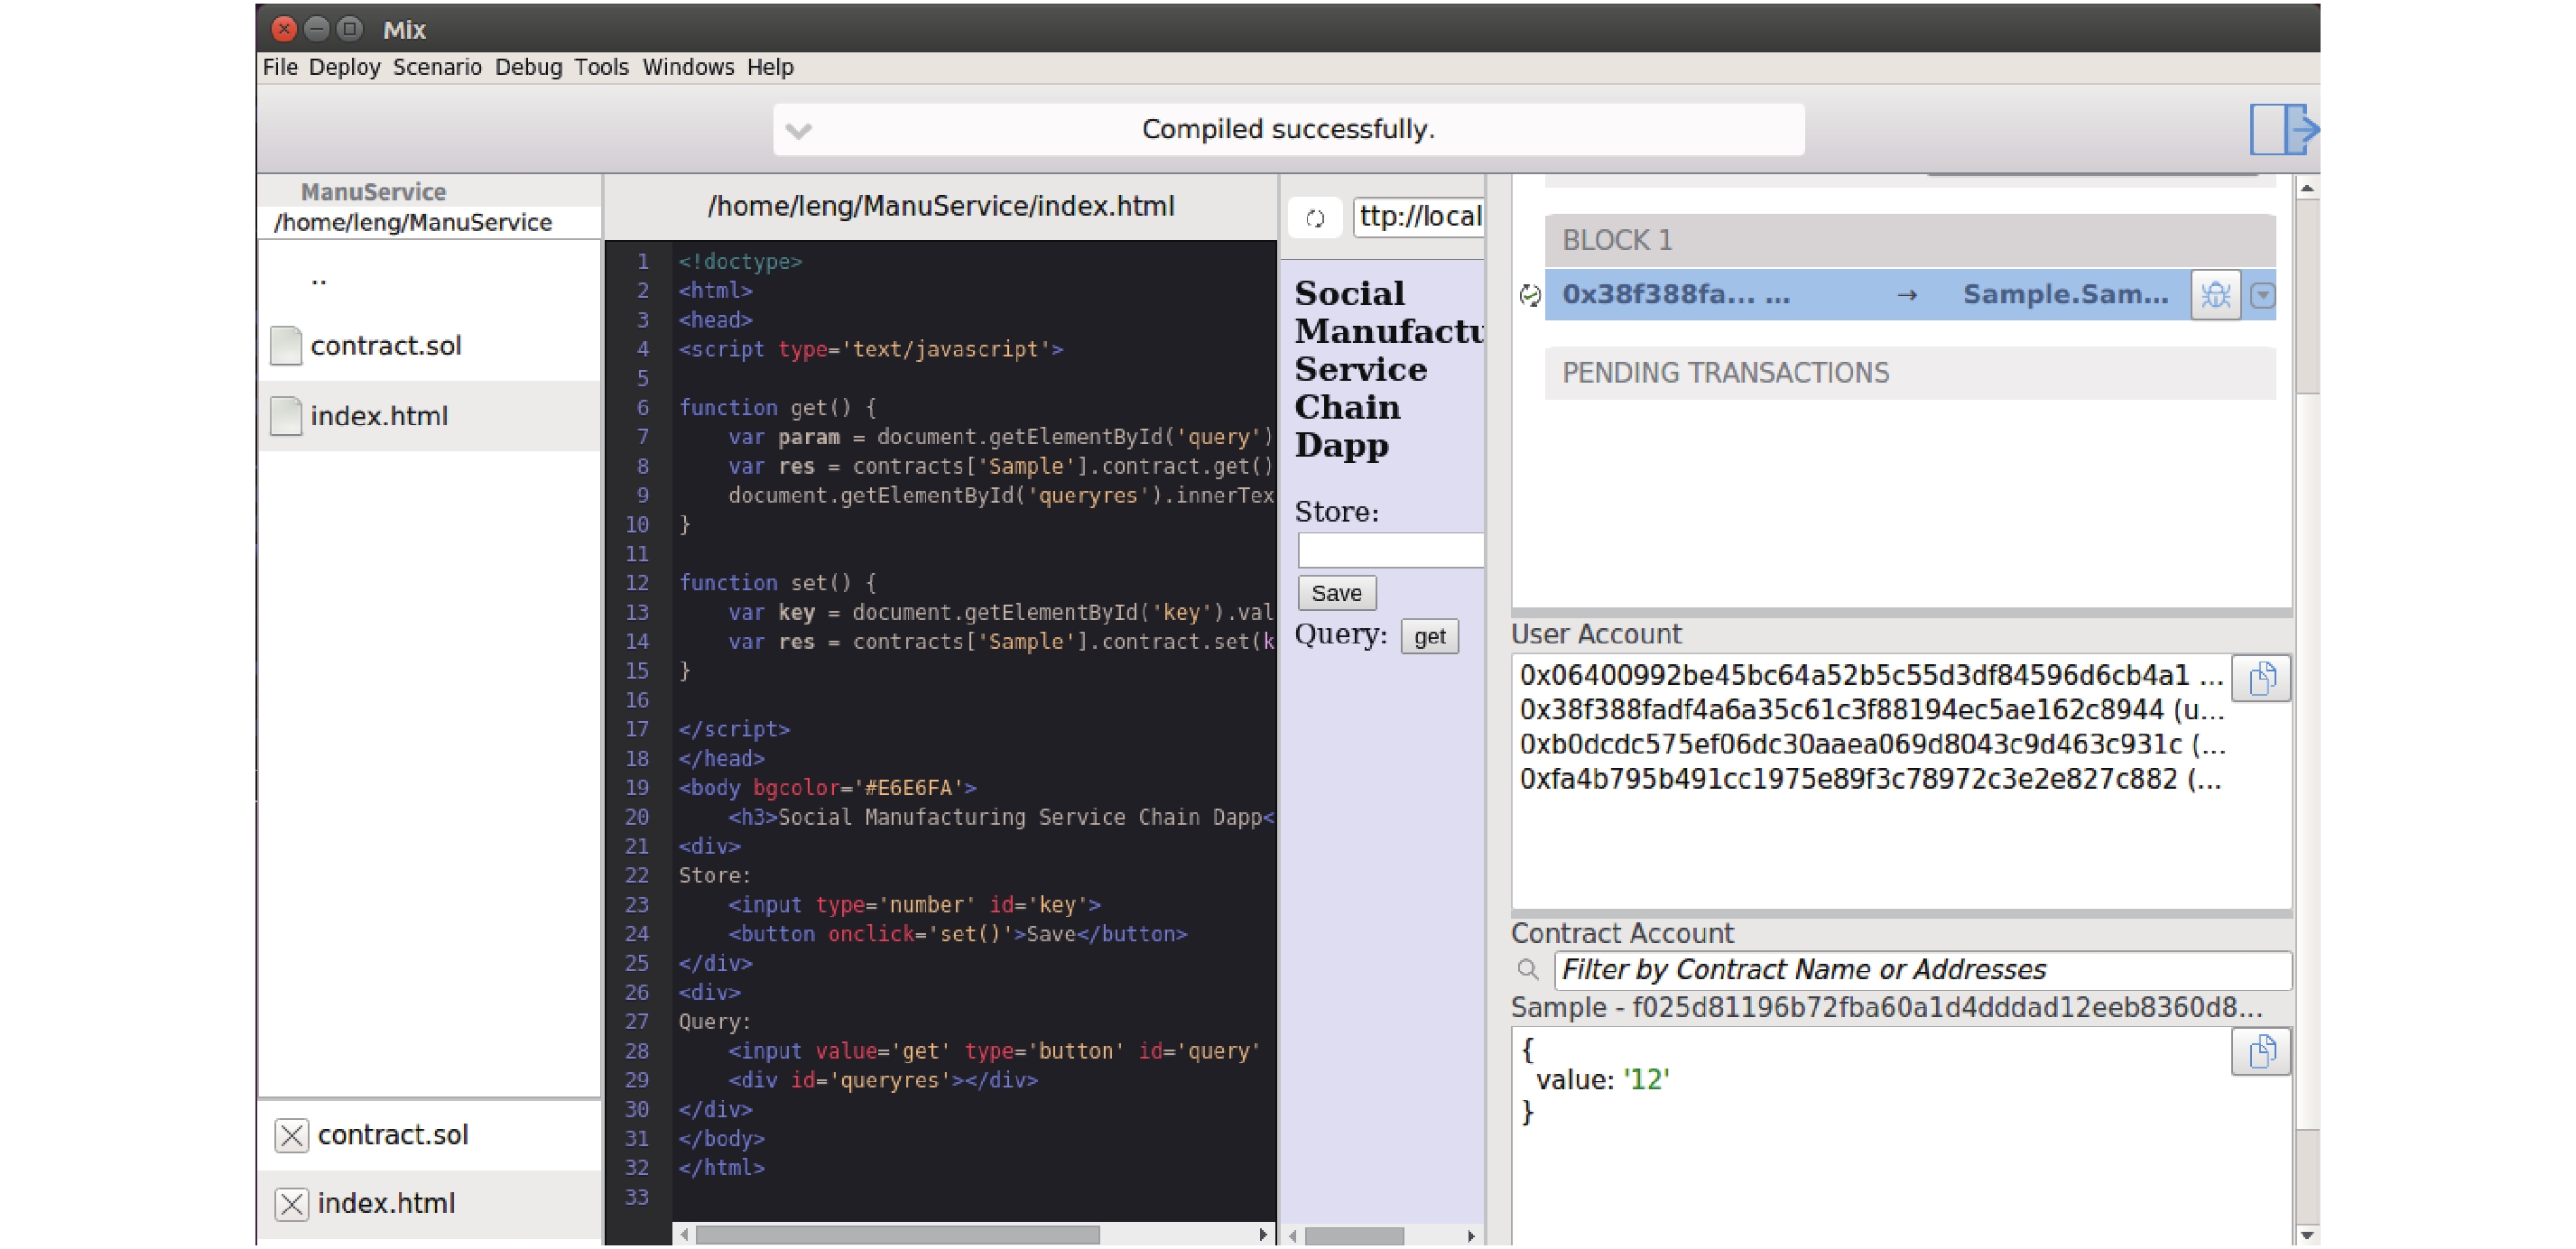Click the editor horizontal scrollbar
This screenshot has height=1249, width=2576.
pos(897,1235)
